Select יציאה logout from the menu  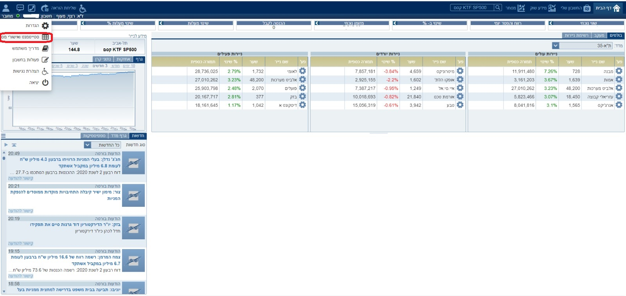click(x=39, y=83)
